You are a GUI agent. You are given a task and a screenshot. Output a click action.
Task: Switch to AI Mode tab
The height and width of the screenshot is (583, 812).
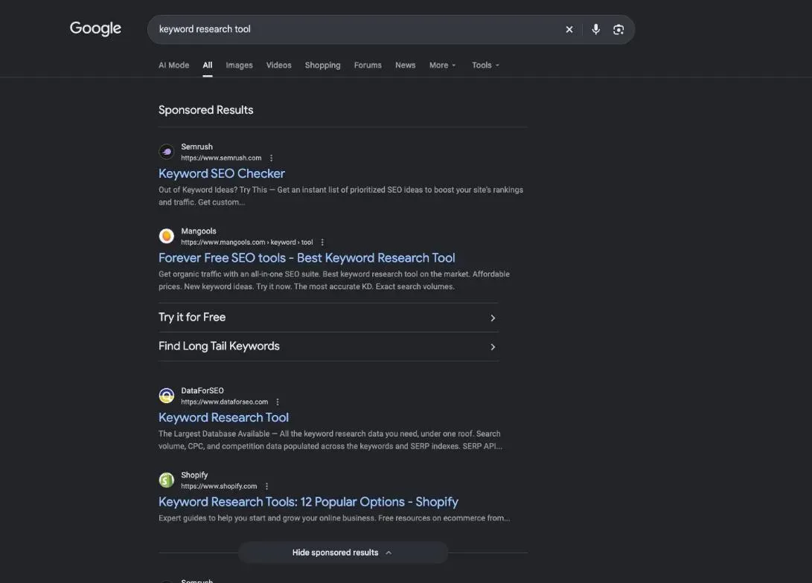pyautogui.click(x=173, y=65)
